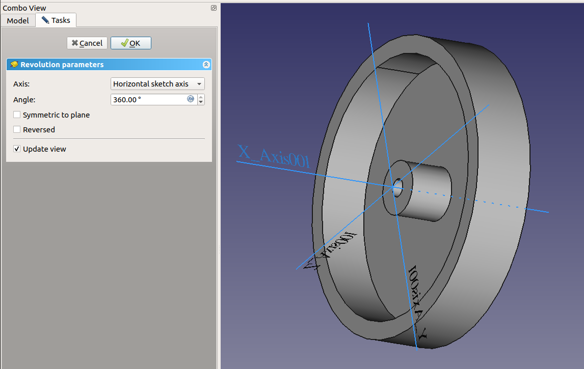The width and height of the screenshot is (584, 369).
Task: Enable Symmetric to plane option
Action: [x=17, y=115]
